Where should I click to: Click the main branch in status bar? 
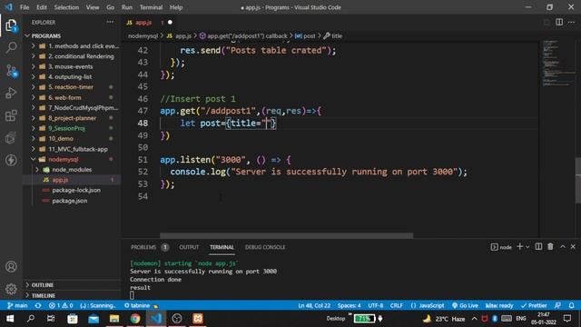tap(17, 305)
